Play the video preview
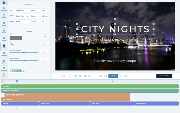 (x=121, y=76)
